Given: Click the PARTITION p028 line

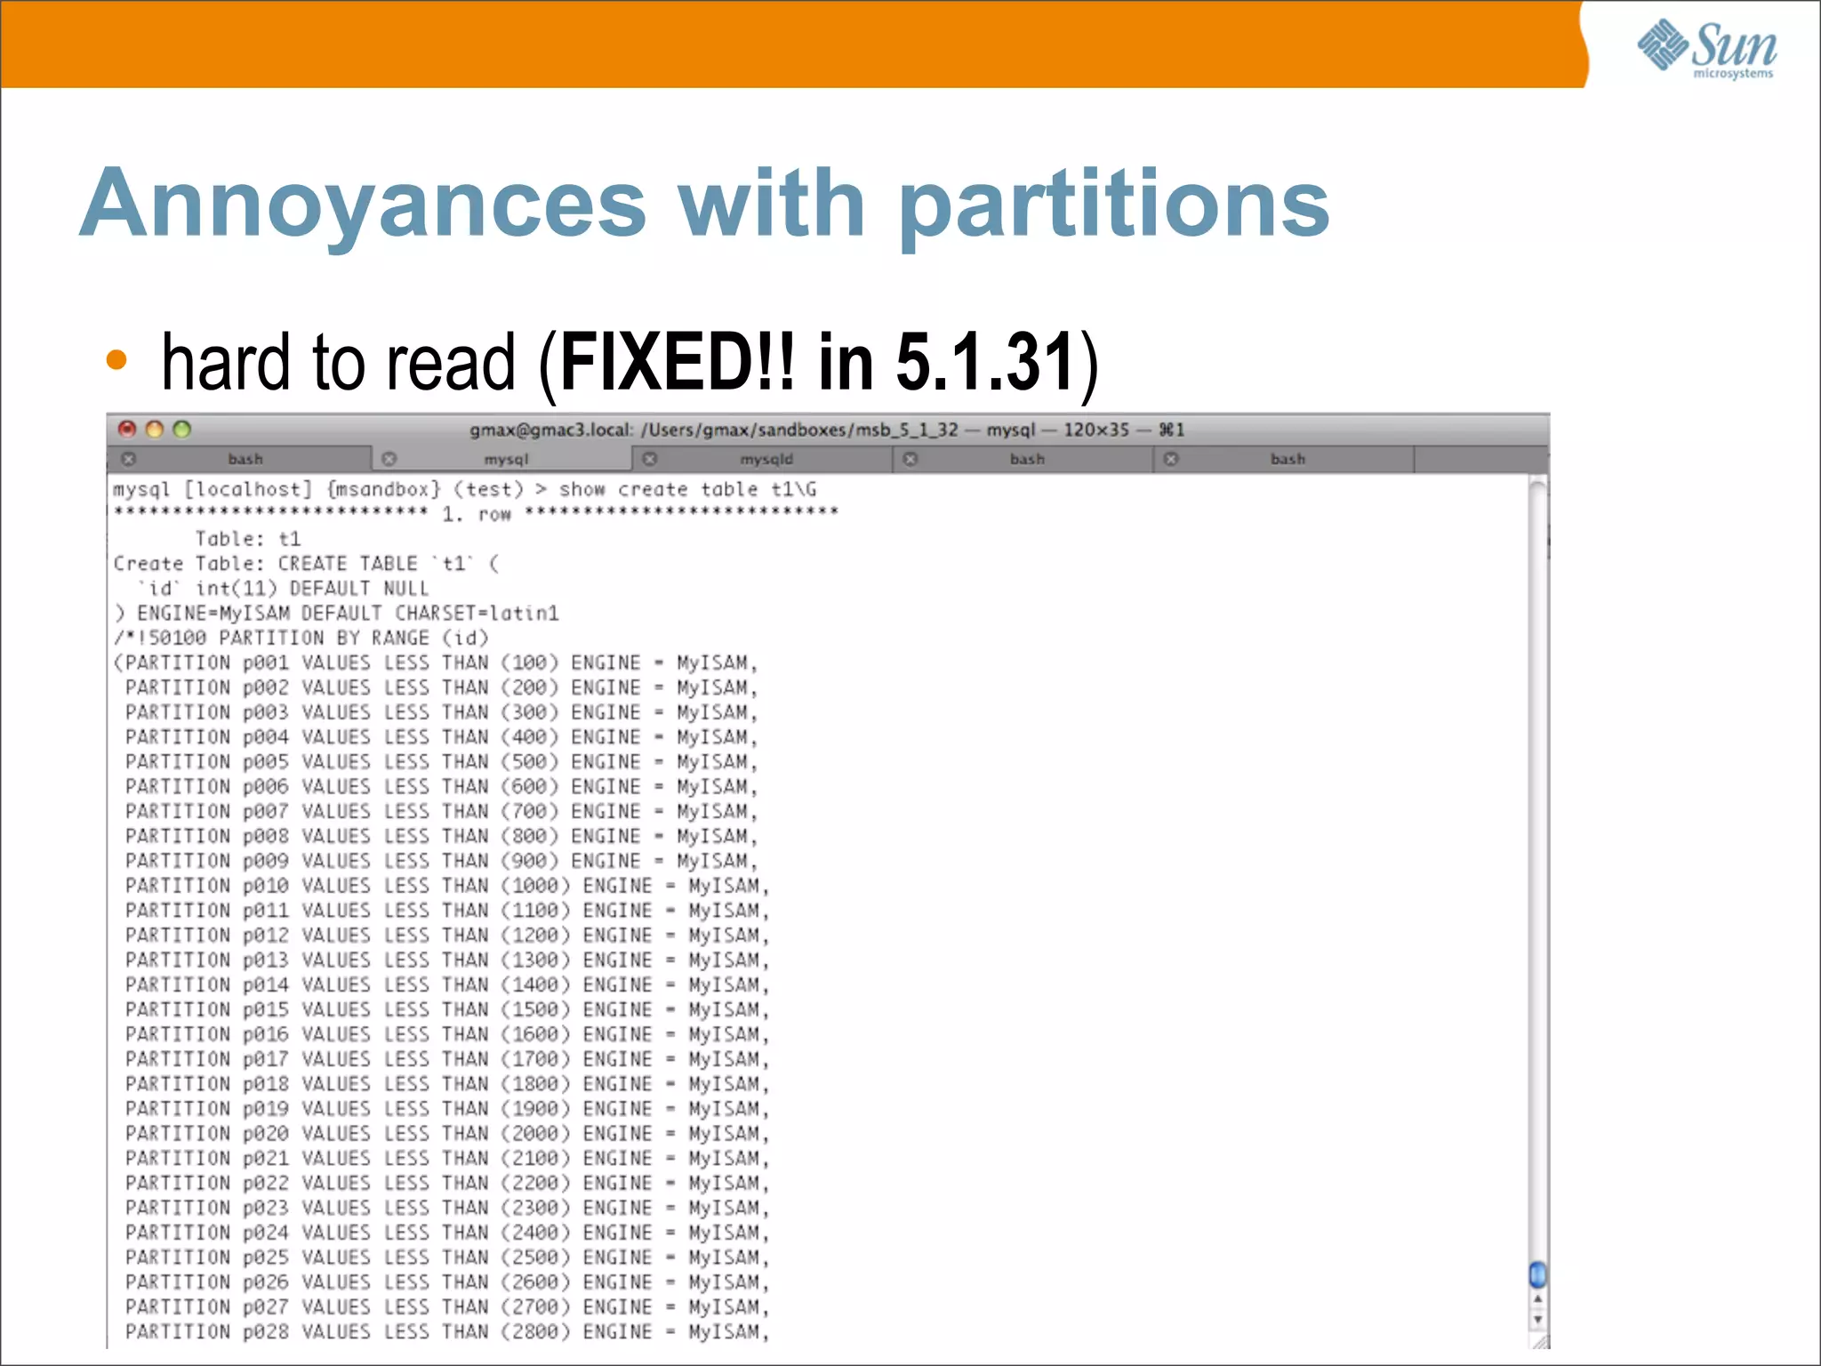Looking at the screenshot, I should click(x=447, y=1331).
